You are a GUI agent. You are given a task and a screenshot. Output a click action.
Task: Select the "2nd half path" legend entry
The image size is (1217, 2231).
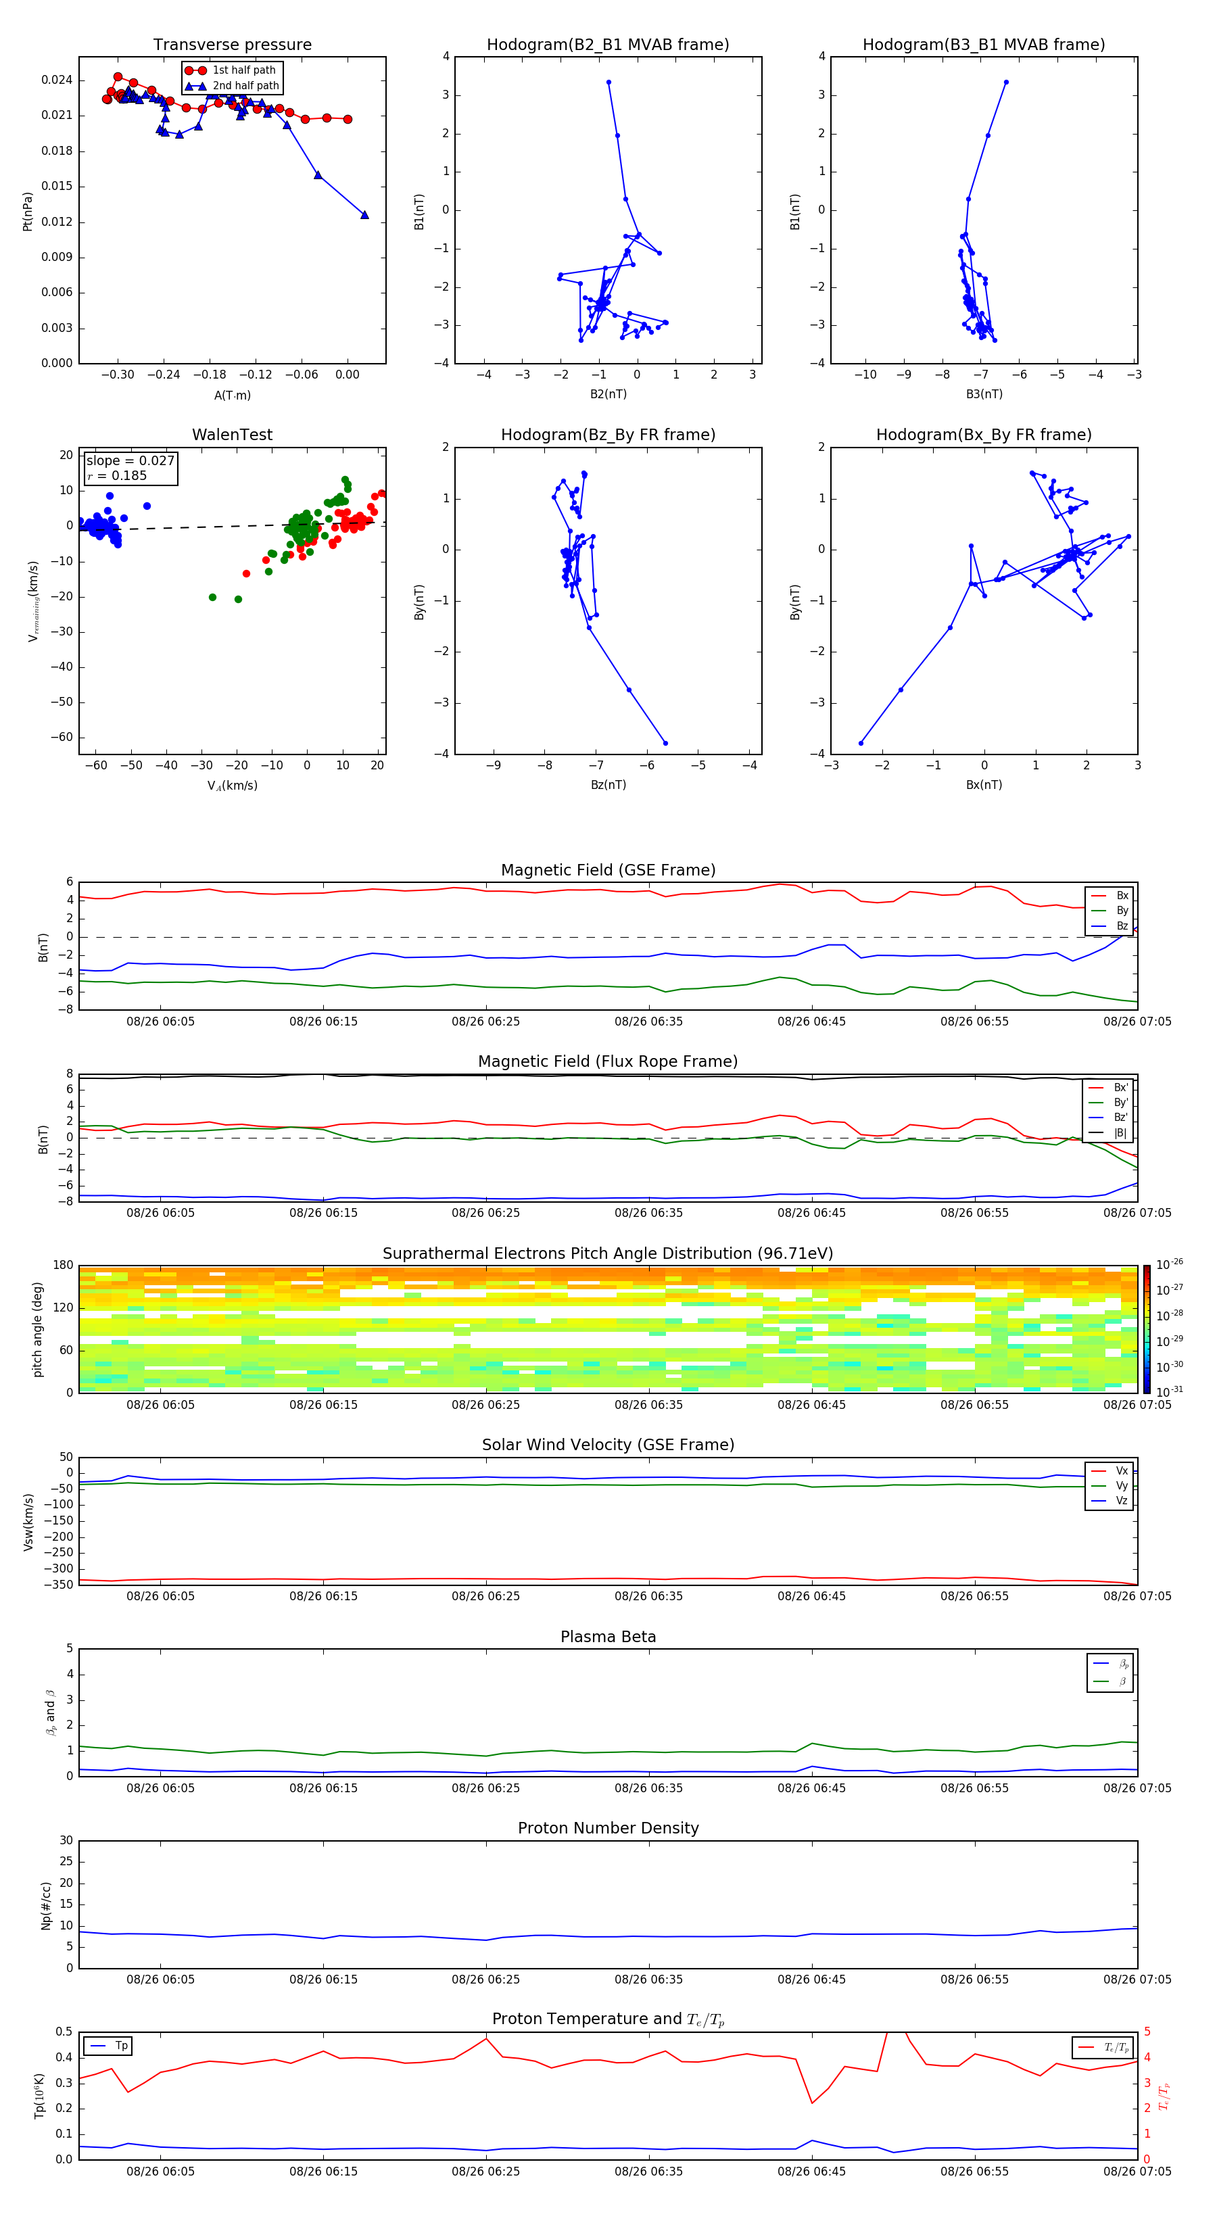(x=232, y=86)
